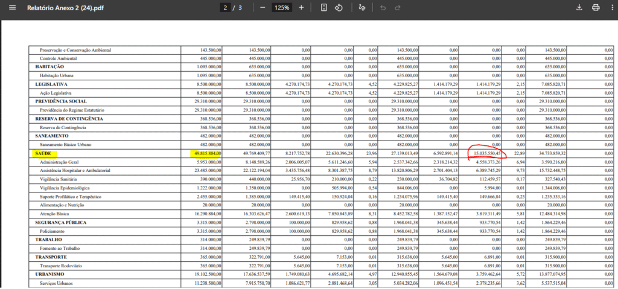Screen dimensions: 618x289
Task: Click the current page number field
Action: pos(226,7)
